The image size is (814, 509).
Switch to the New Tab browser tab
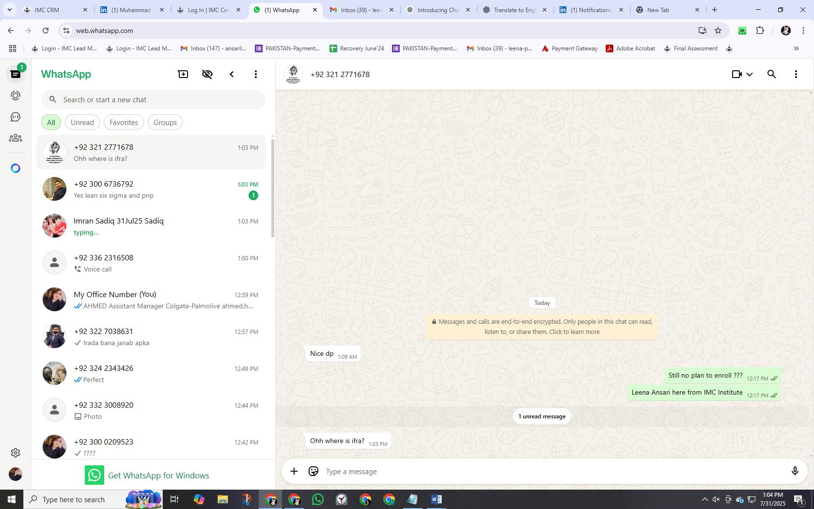pos(668,10)
